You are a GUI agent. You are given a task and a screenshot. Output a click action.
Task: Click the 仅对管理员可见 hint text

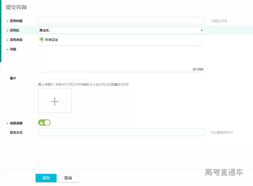[x=222, y=133]
